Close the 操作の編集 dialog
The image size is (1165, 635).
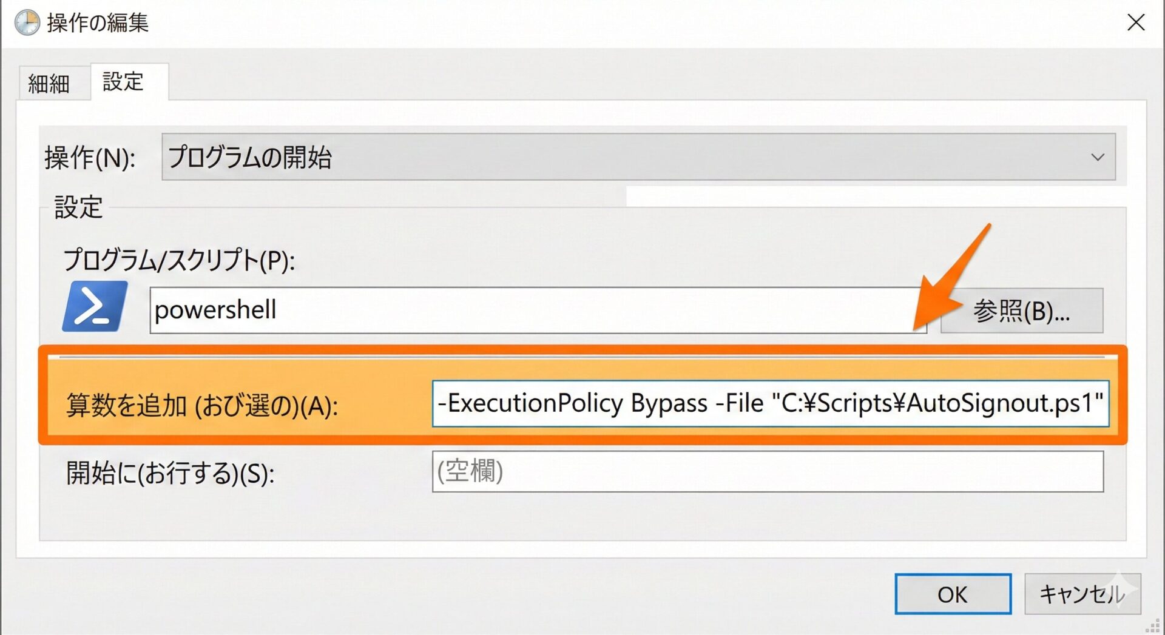1135,23
